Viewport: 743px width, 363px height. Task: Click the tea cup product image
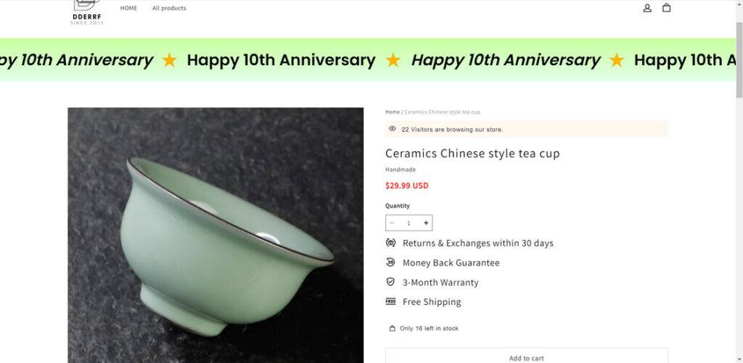[215, 235]
